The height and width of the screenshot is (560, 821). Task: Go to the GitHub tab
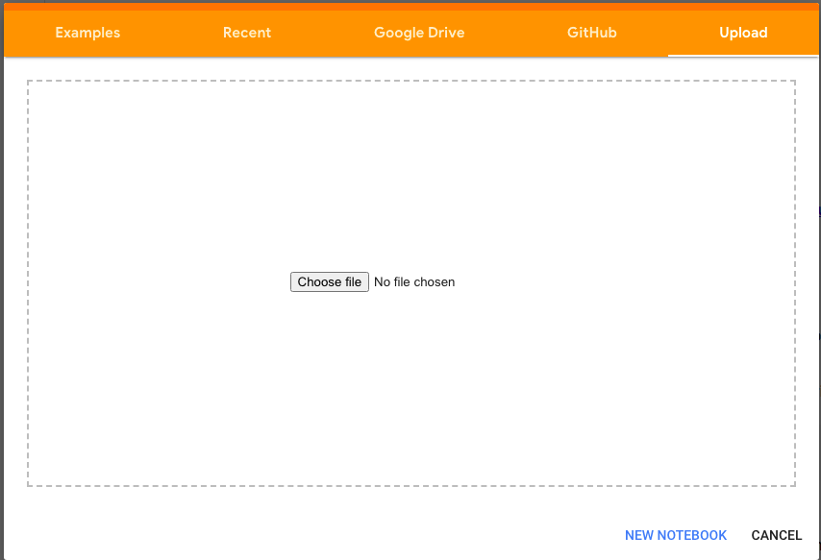pyautogui.click(x=591, y=33)
